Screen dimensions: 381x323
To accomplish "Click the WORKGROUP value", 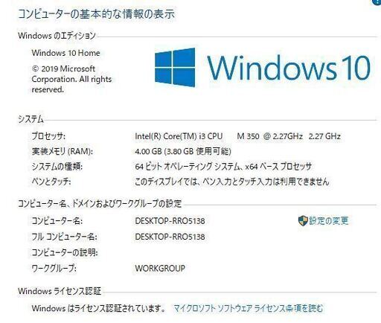I will (x=160, y=268).
